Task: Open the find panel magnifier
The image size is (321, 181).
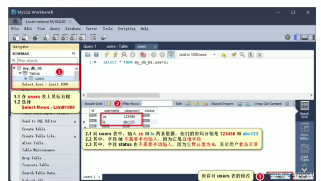Action: (x=242, y=54)
